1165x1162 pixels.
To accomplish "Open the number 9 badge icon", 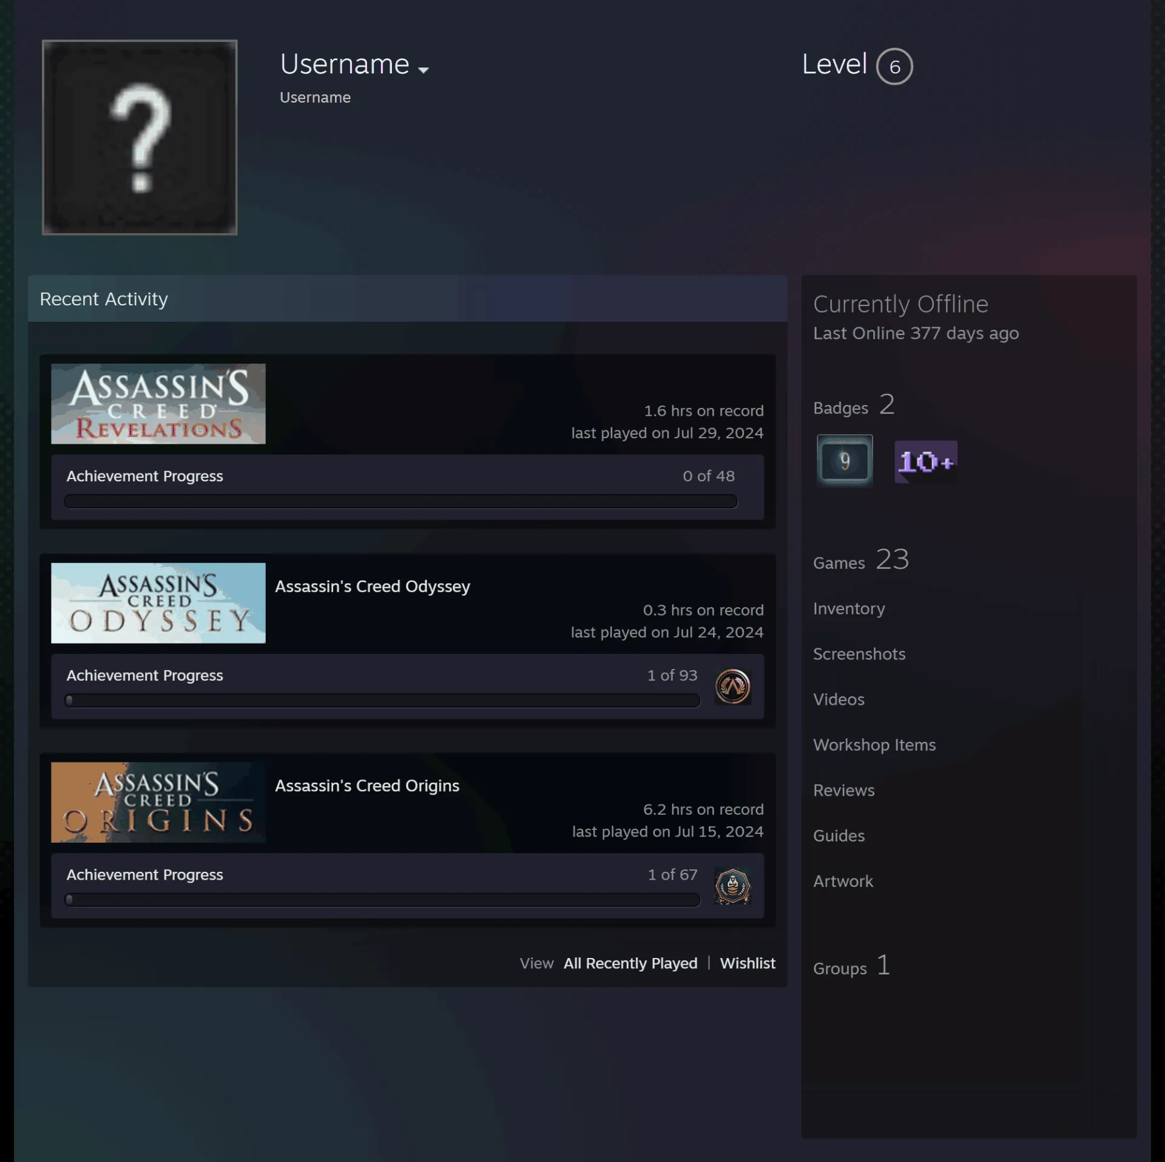I will click(x=845, y=461).
